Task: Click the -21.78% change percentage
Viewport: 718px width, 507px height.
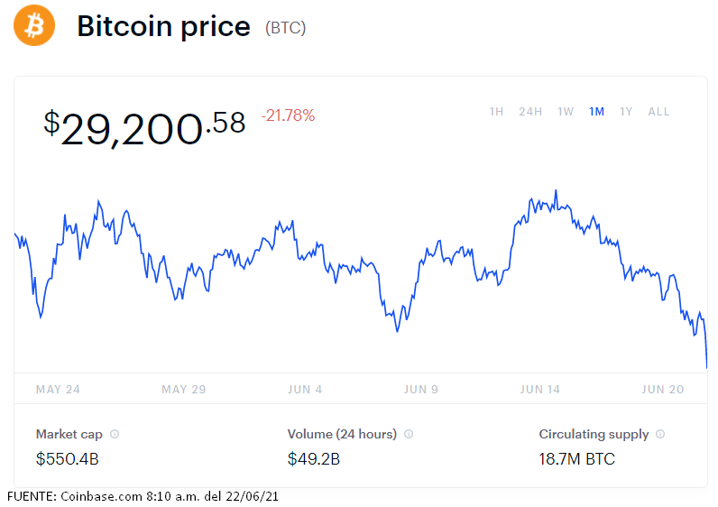Action: click(x=288, y=115)
